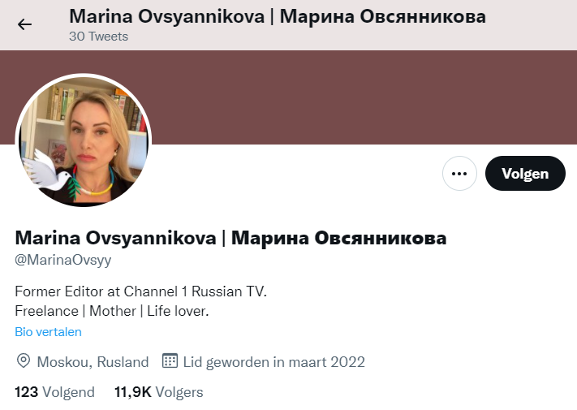577x410 pixels.
Task: Click the white dove on the avatar
Action: (x=47, y=174)
